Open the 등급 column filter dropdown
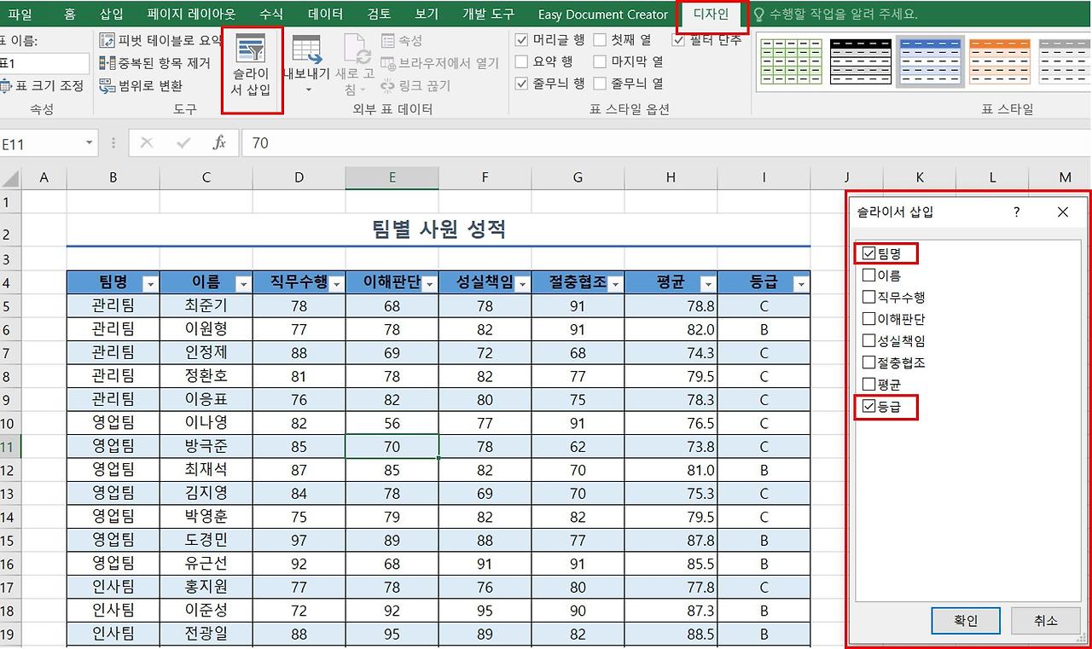This screenshot has height=649, width=1092. [x=800, y=282]
